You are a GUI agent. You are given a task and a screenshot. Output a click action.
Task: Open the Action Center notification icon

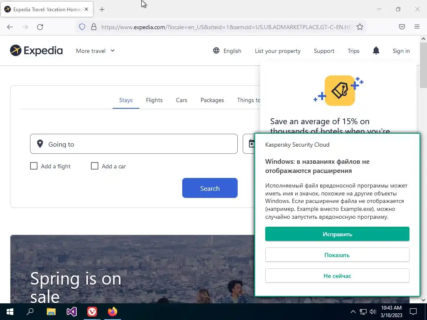(x=413, y=312)
